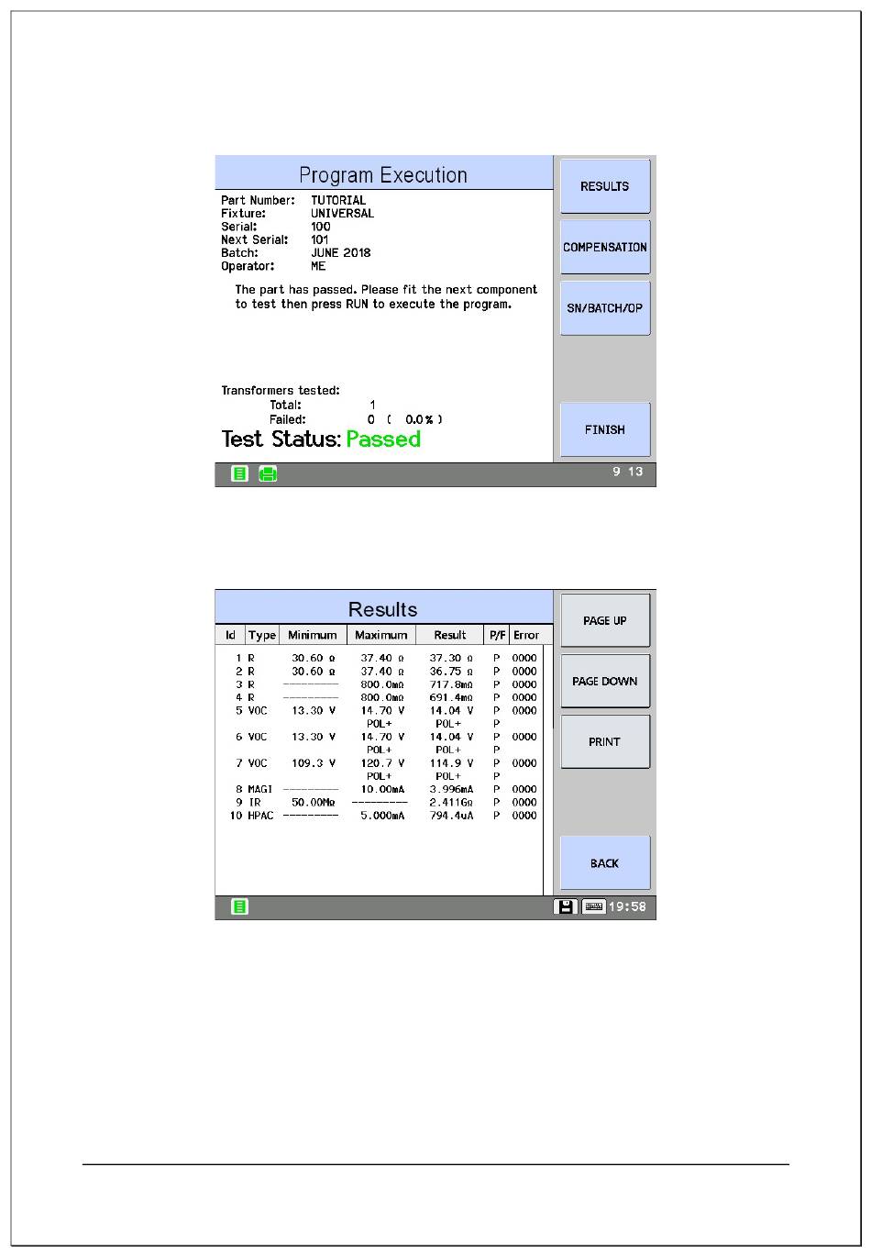Select the 10.00mA maximum in row 8
Screen dimensions: 871x1256
(382, 789)
